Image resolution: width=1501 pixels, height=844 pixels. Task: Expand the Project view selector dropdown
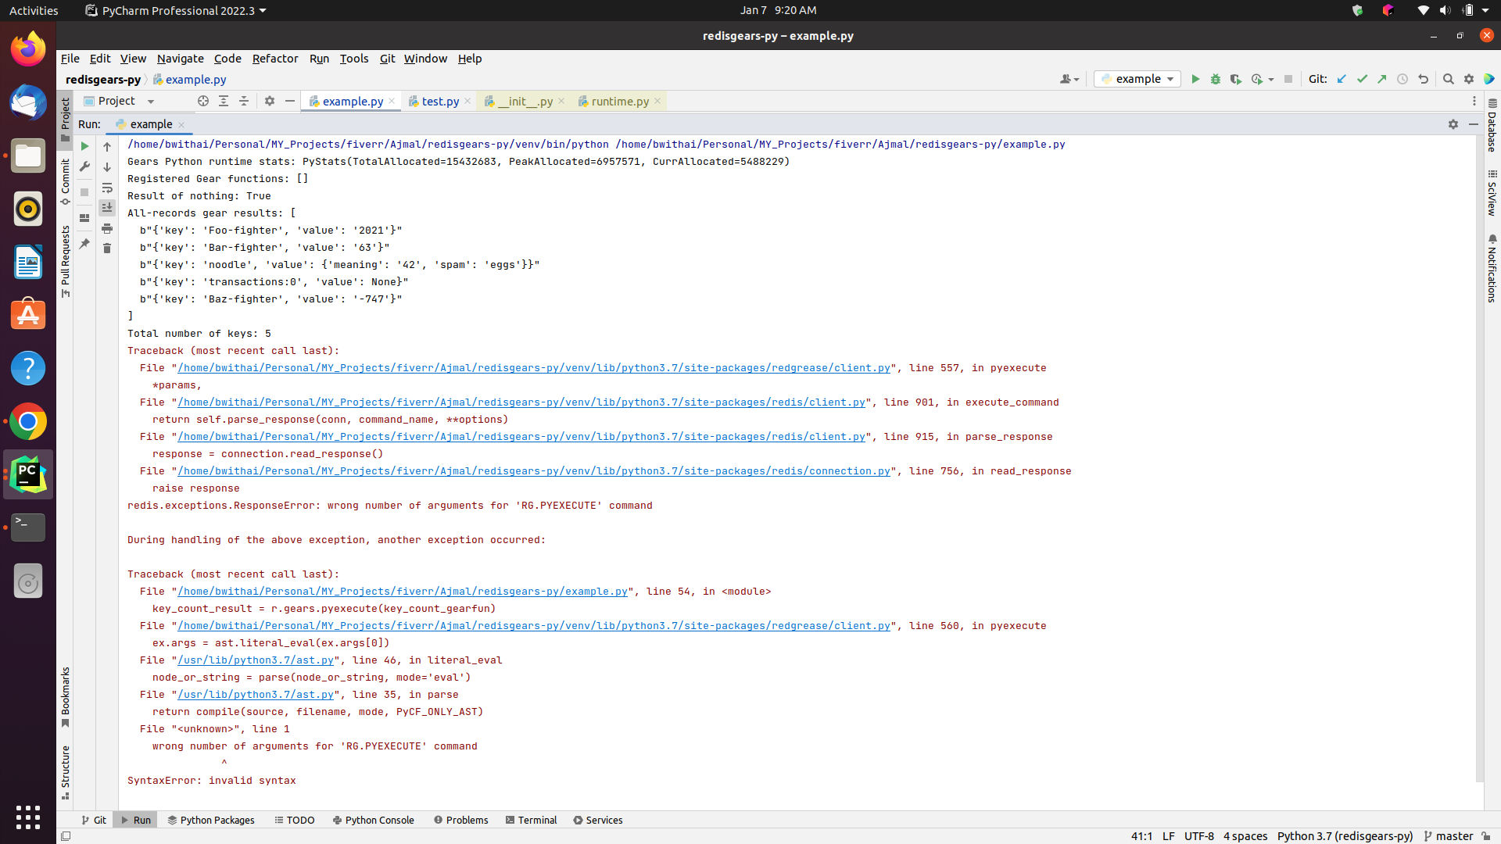click(151, 102)
